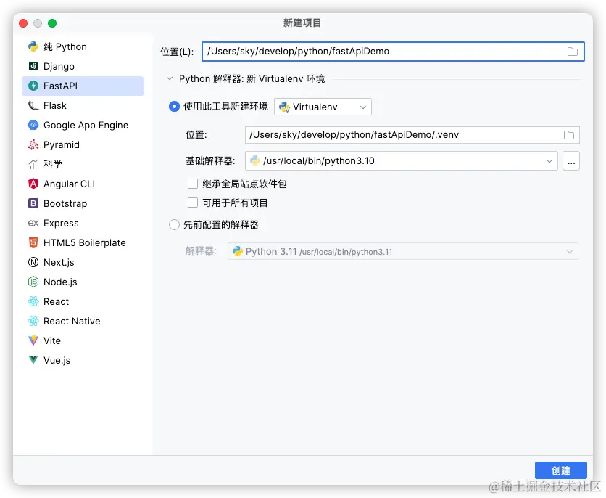606x498 pixels.
Task: Click the Node.js hexagon icon
Action: tap(33, 282)
